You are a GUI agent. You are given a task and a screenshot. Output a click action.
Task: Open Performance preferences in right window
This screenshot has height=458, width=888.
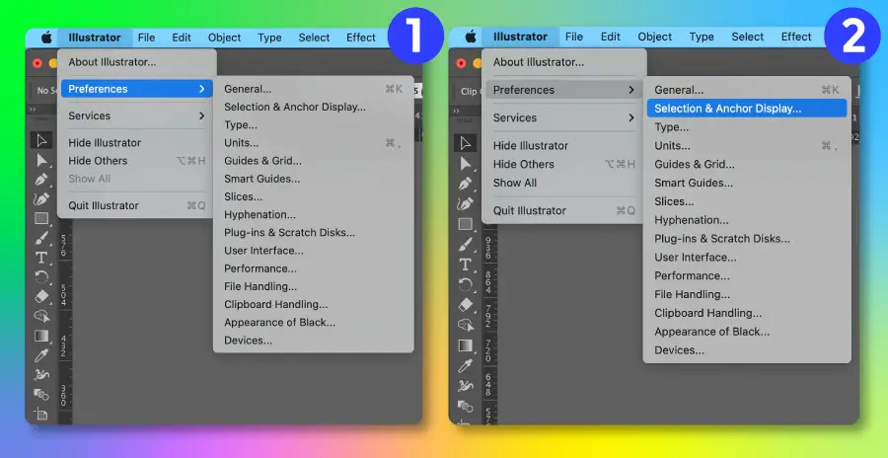[692, 276]
